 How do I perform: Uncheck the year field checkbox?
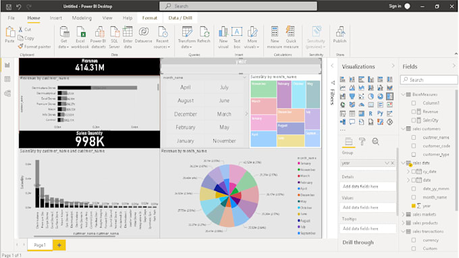pos(414,206)
